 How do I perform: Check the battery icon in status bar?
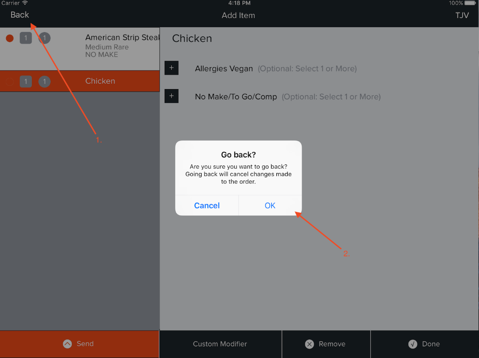pyautogui.click(x=470, y=3)
